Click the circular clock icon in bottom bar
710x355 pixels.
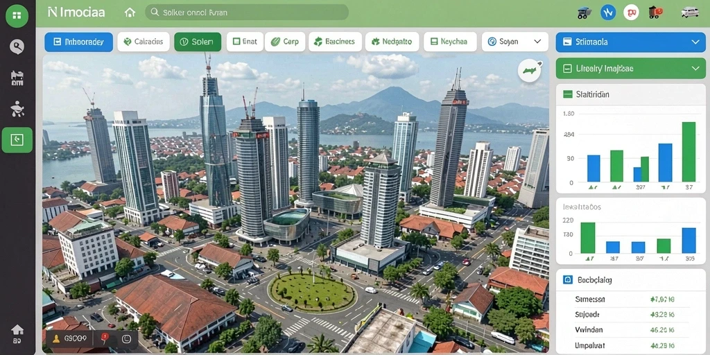[x=126, y=338]
